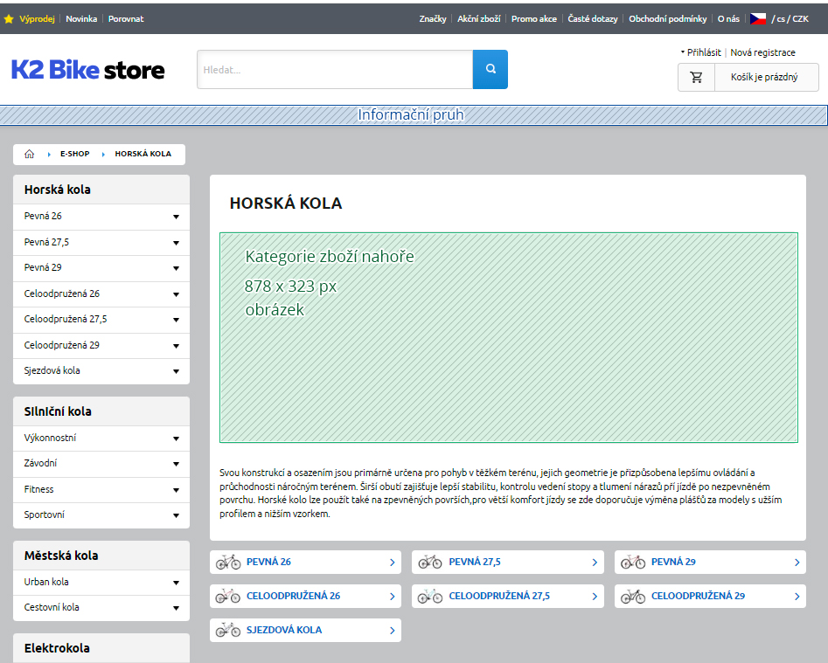Click the home icon in the breadcrumb
The width and height of the screenshot is (828, 663).
pyautogui.click(x=29, y=154)
